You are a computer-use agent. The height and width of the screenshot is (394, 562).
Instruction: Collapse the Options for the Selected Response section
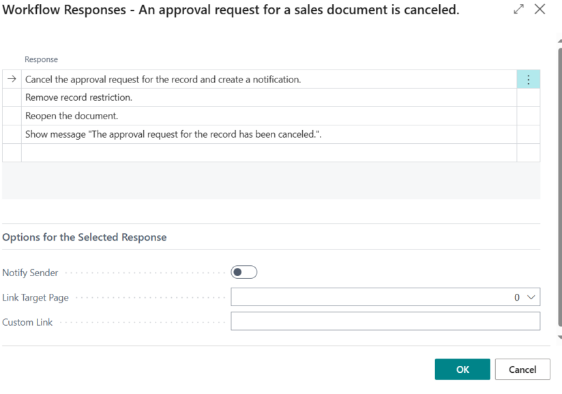pyautogui.click(x=84, y=237)
